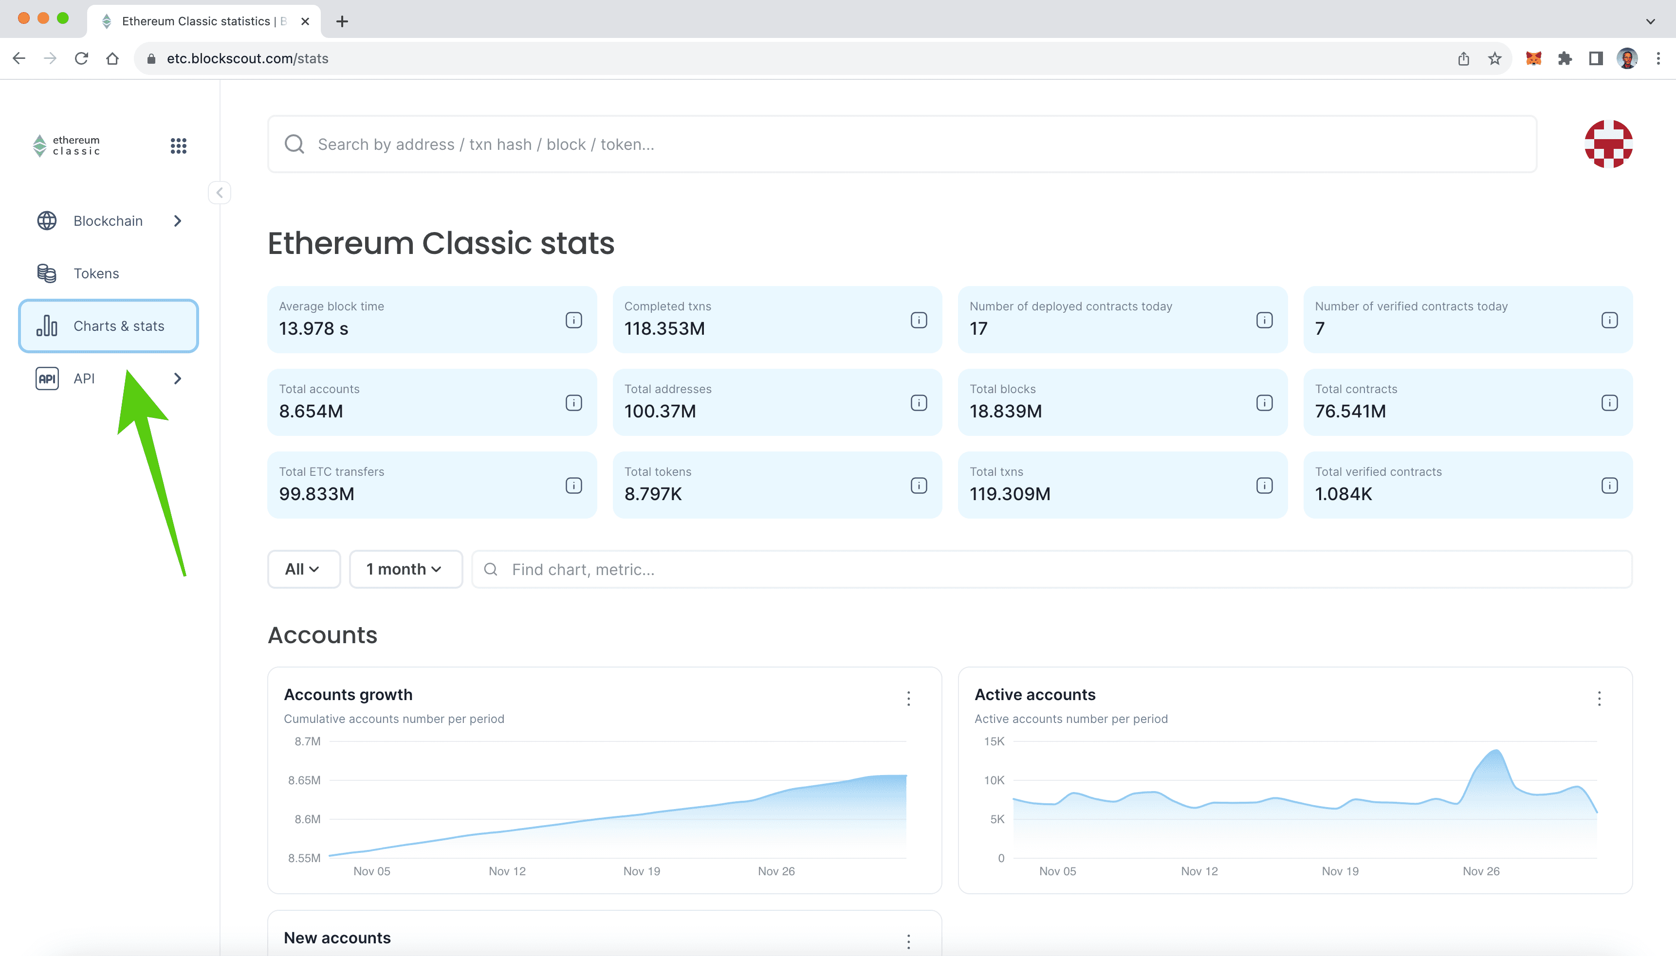Viewport: 1676px width, 956px height.
Task: Open the 1 month interval dropdown
Action: [405, 569]
